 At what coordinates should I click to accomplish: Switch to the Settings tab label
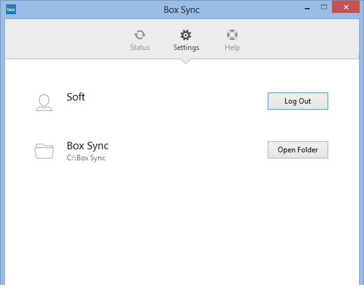tap(186, 47)
